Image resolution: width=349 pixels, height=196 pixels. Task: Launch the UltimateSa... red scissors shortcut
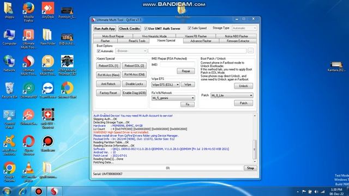click(28, 117)
